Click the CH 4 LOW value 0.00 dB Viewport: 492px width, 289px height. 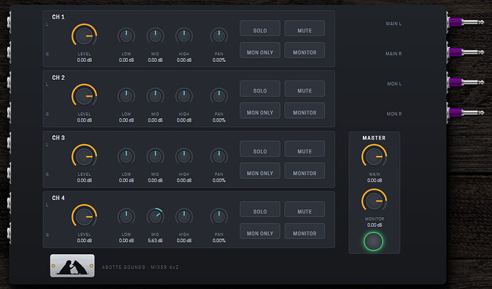point(126,241)
